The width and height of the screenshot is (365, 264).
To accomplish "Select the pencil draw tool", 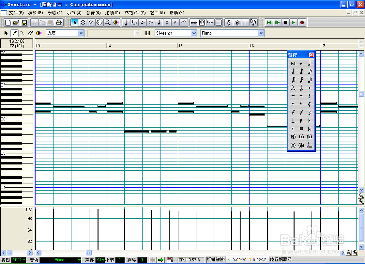I will [x=15, y=33].
